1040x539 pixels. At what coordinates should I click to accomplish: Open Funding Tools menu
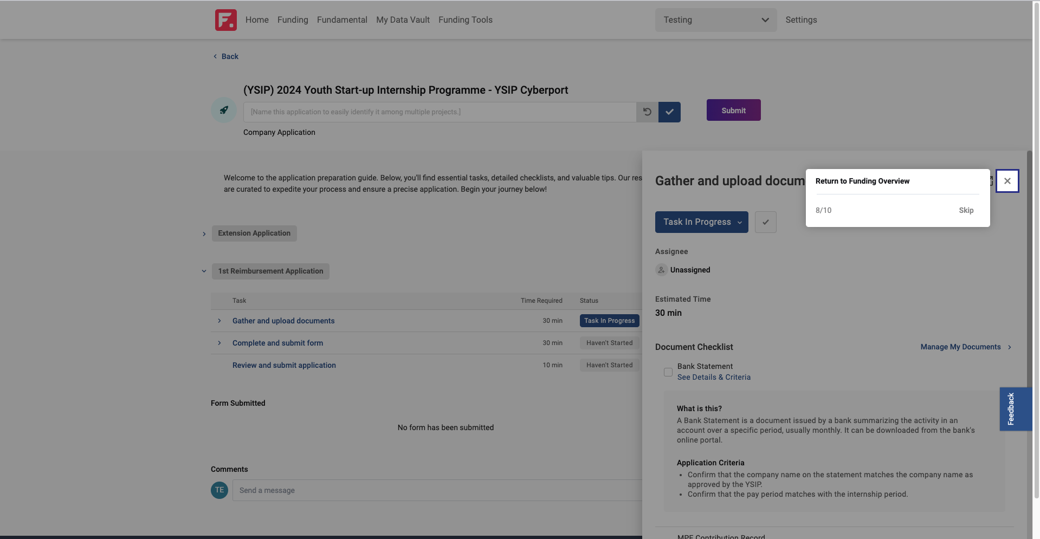[x=466, y=20]
